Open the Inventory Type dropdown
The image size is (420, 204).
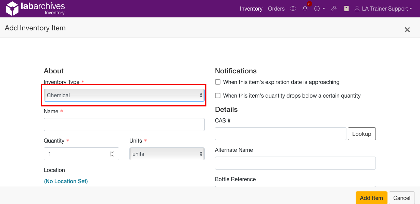(x=124, y=96)
